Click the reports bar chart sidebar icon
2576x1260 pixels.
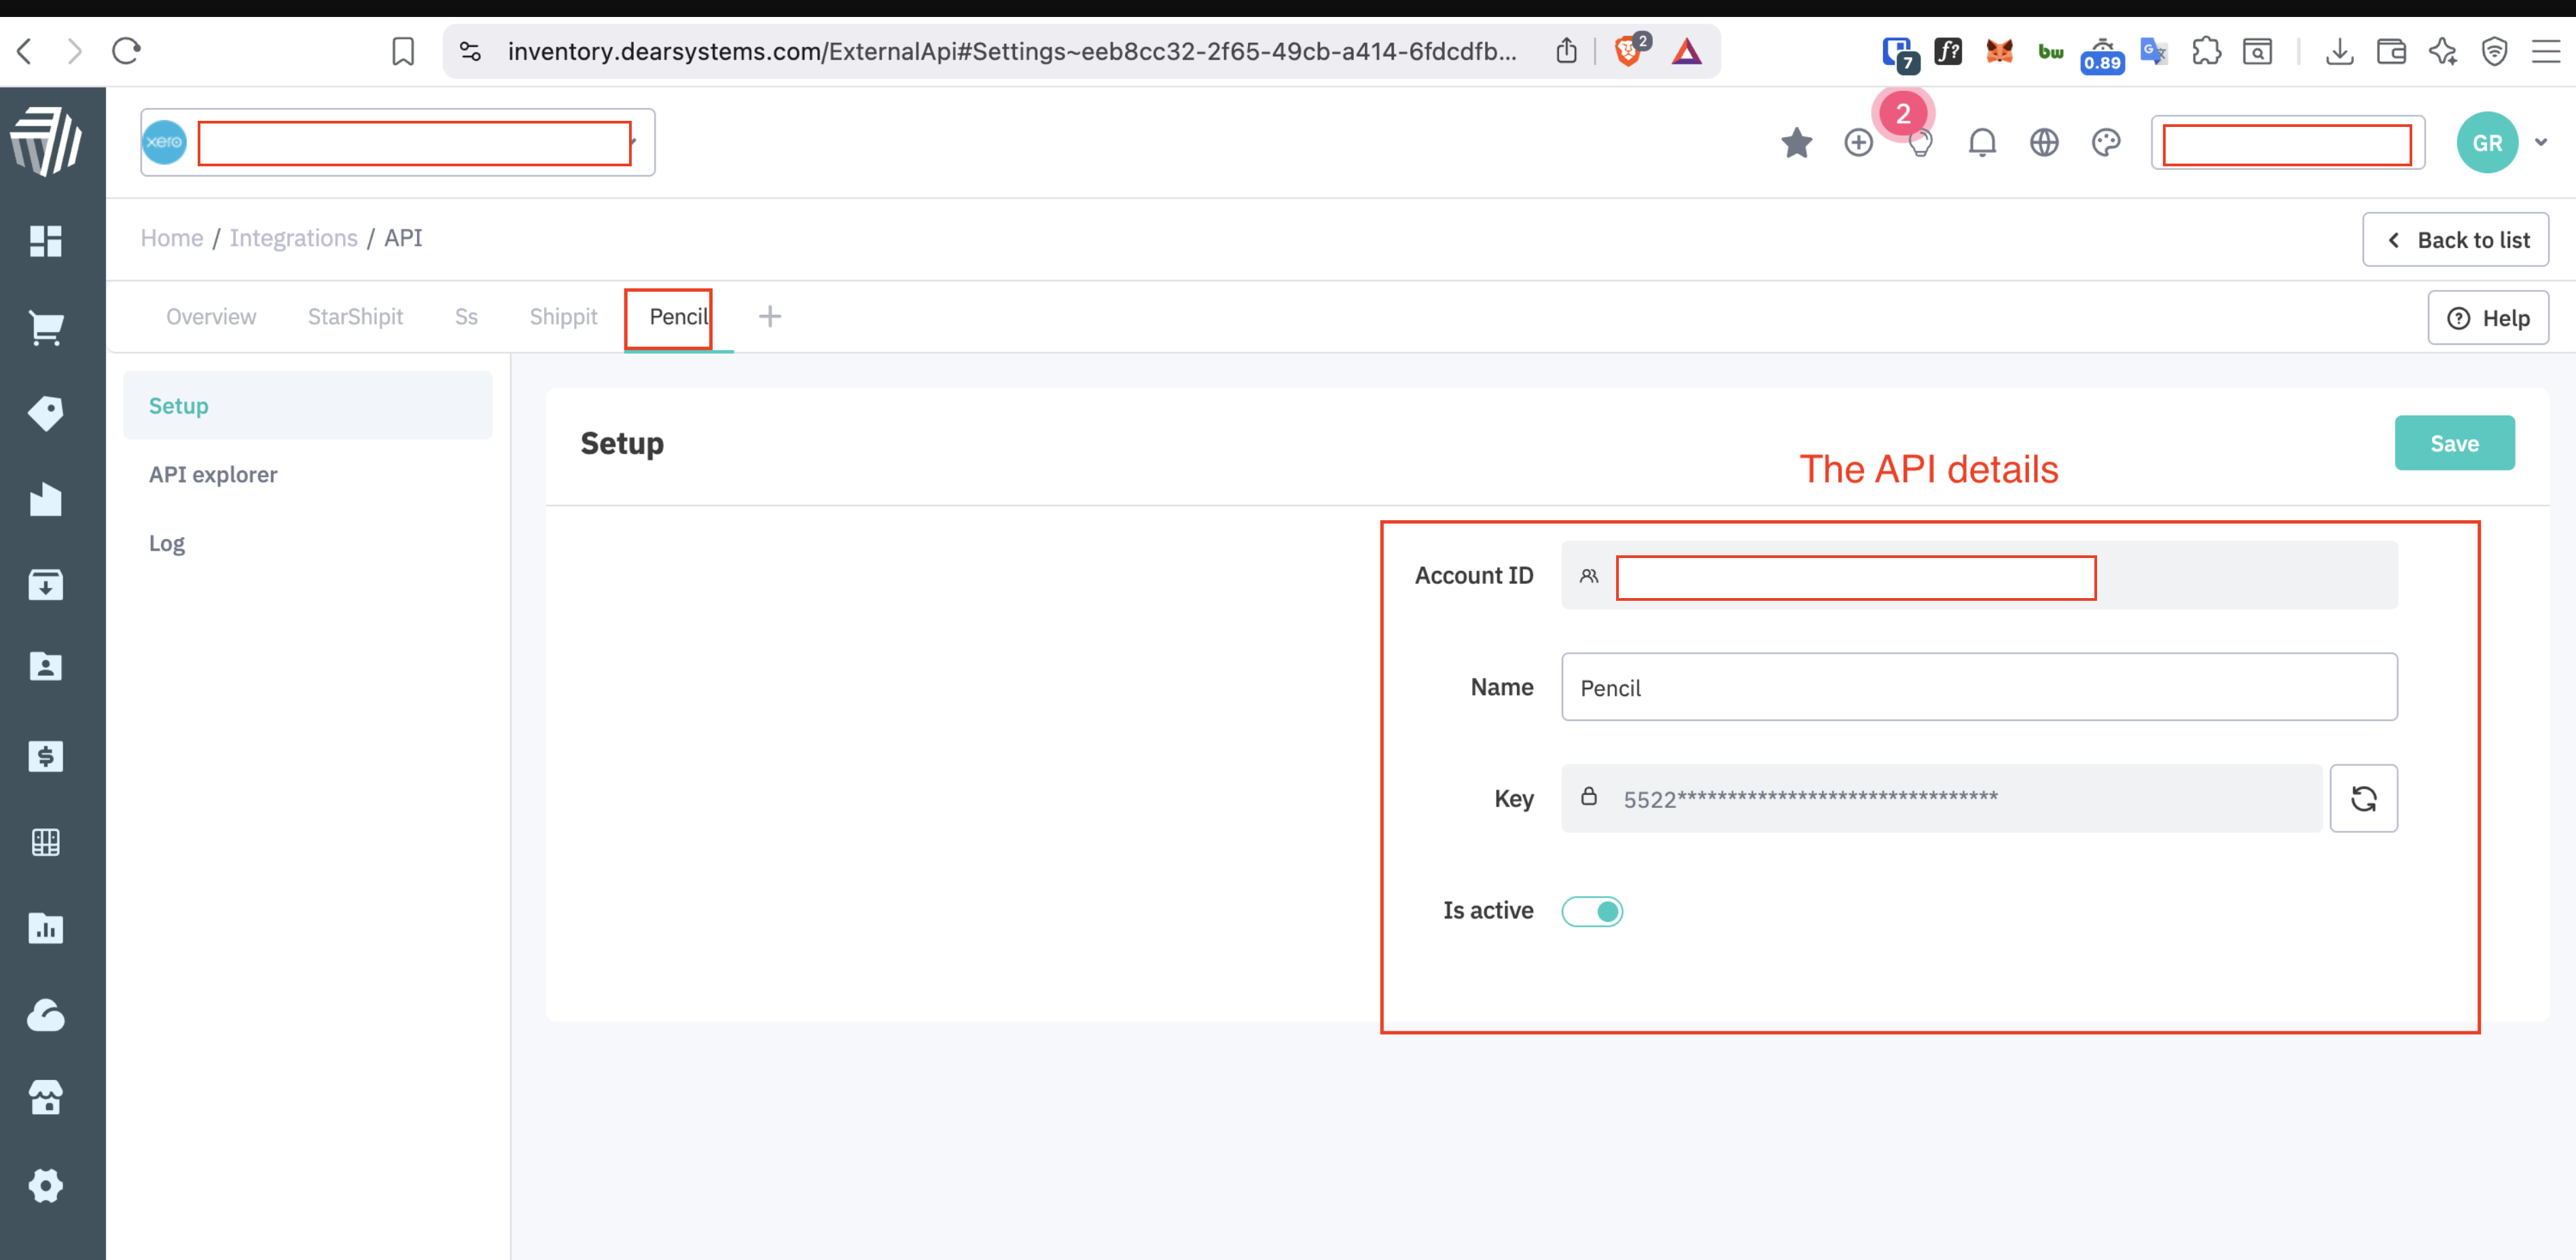46,928
